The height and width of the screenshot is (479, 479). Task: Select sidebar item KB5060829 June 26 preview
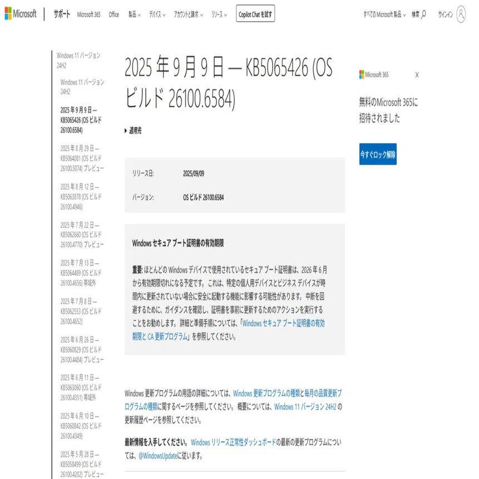82,349
